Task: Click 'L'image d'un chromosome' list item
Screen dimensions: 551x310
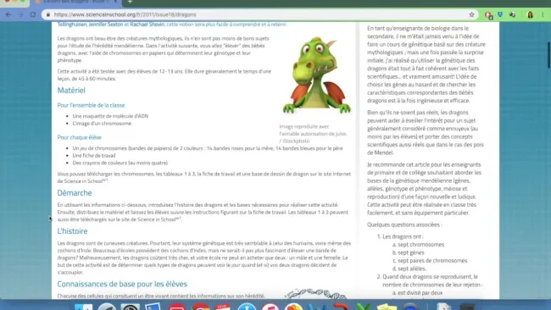Action: click(x=102, y=124)
